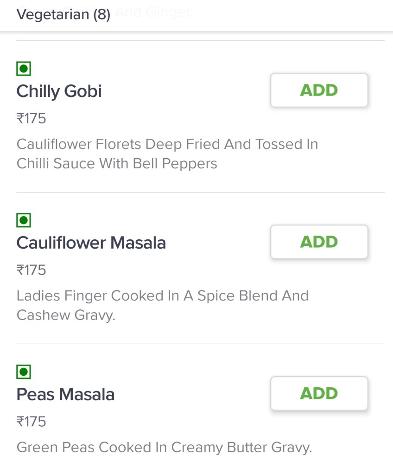This screenshot has width=393, height=475.
Task: Click divider between Cauliflower Masala and Peas Masala
Action: [200, 344]
